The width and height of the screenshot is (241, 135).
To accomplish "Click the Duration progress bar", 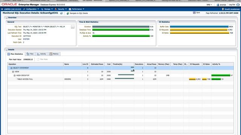I will pyautogui.click(x=121, y=27).
